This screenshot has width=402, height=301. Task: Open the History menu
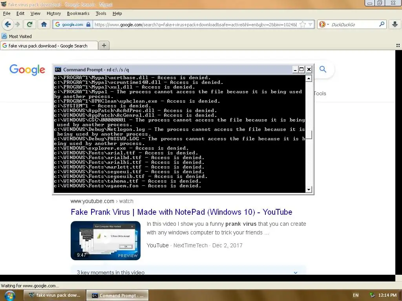click(53, 13)
